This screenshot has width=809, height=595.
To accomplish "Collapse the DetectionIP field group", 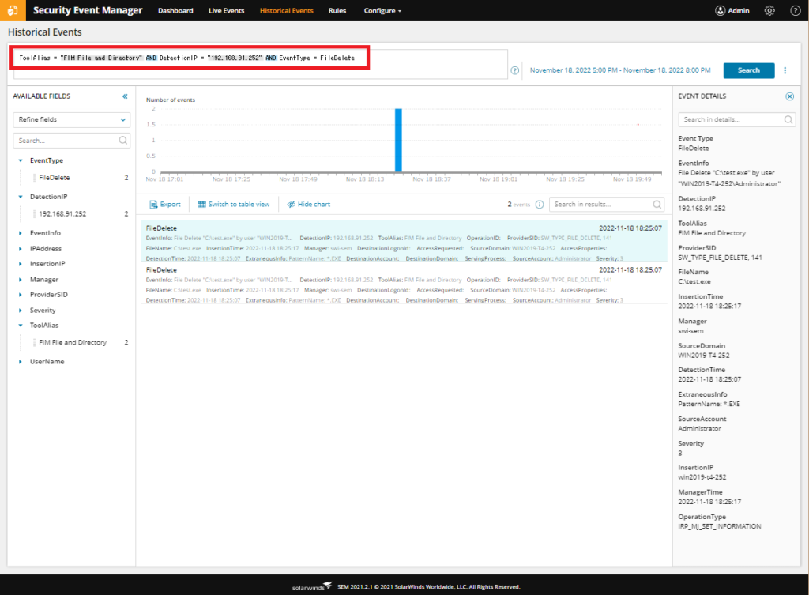I will point(21,197).
